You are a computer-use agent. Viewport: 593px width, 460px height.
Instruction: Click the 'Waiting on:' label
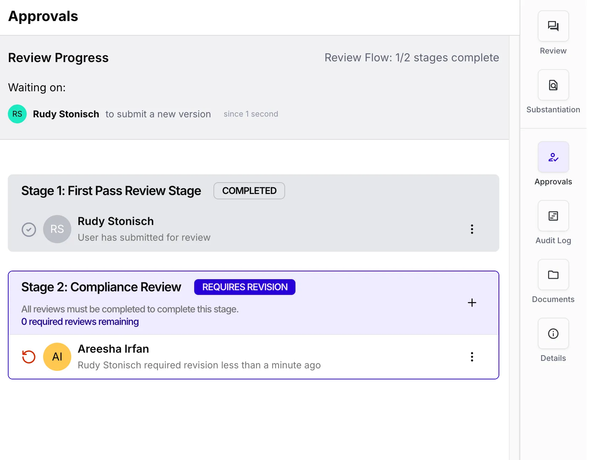coord(37,87)
